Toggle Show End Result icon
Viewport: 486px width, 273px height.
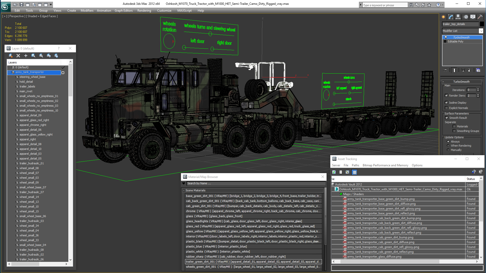click(454, 70)
